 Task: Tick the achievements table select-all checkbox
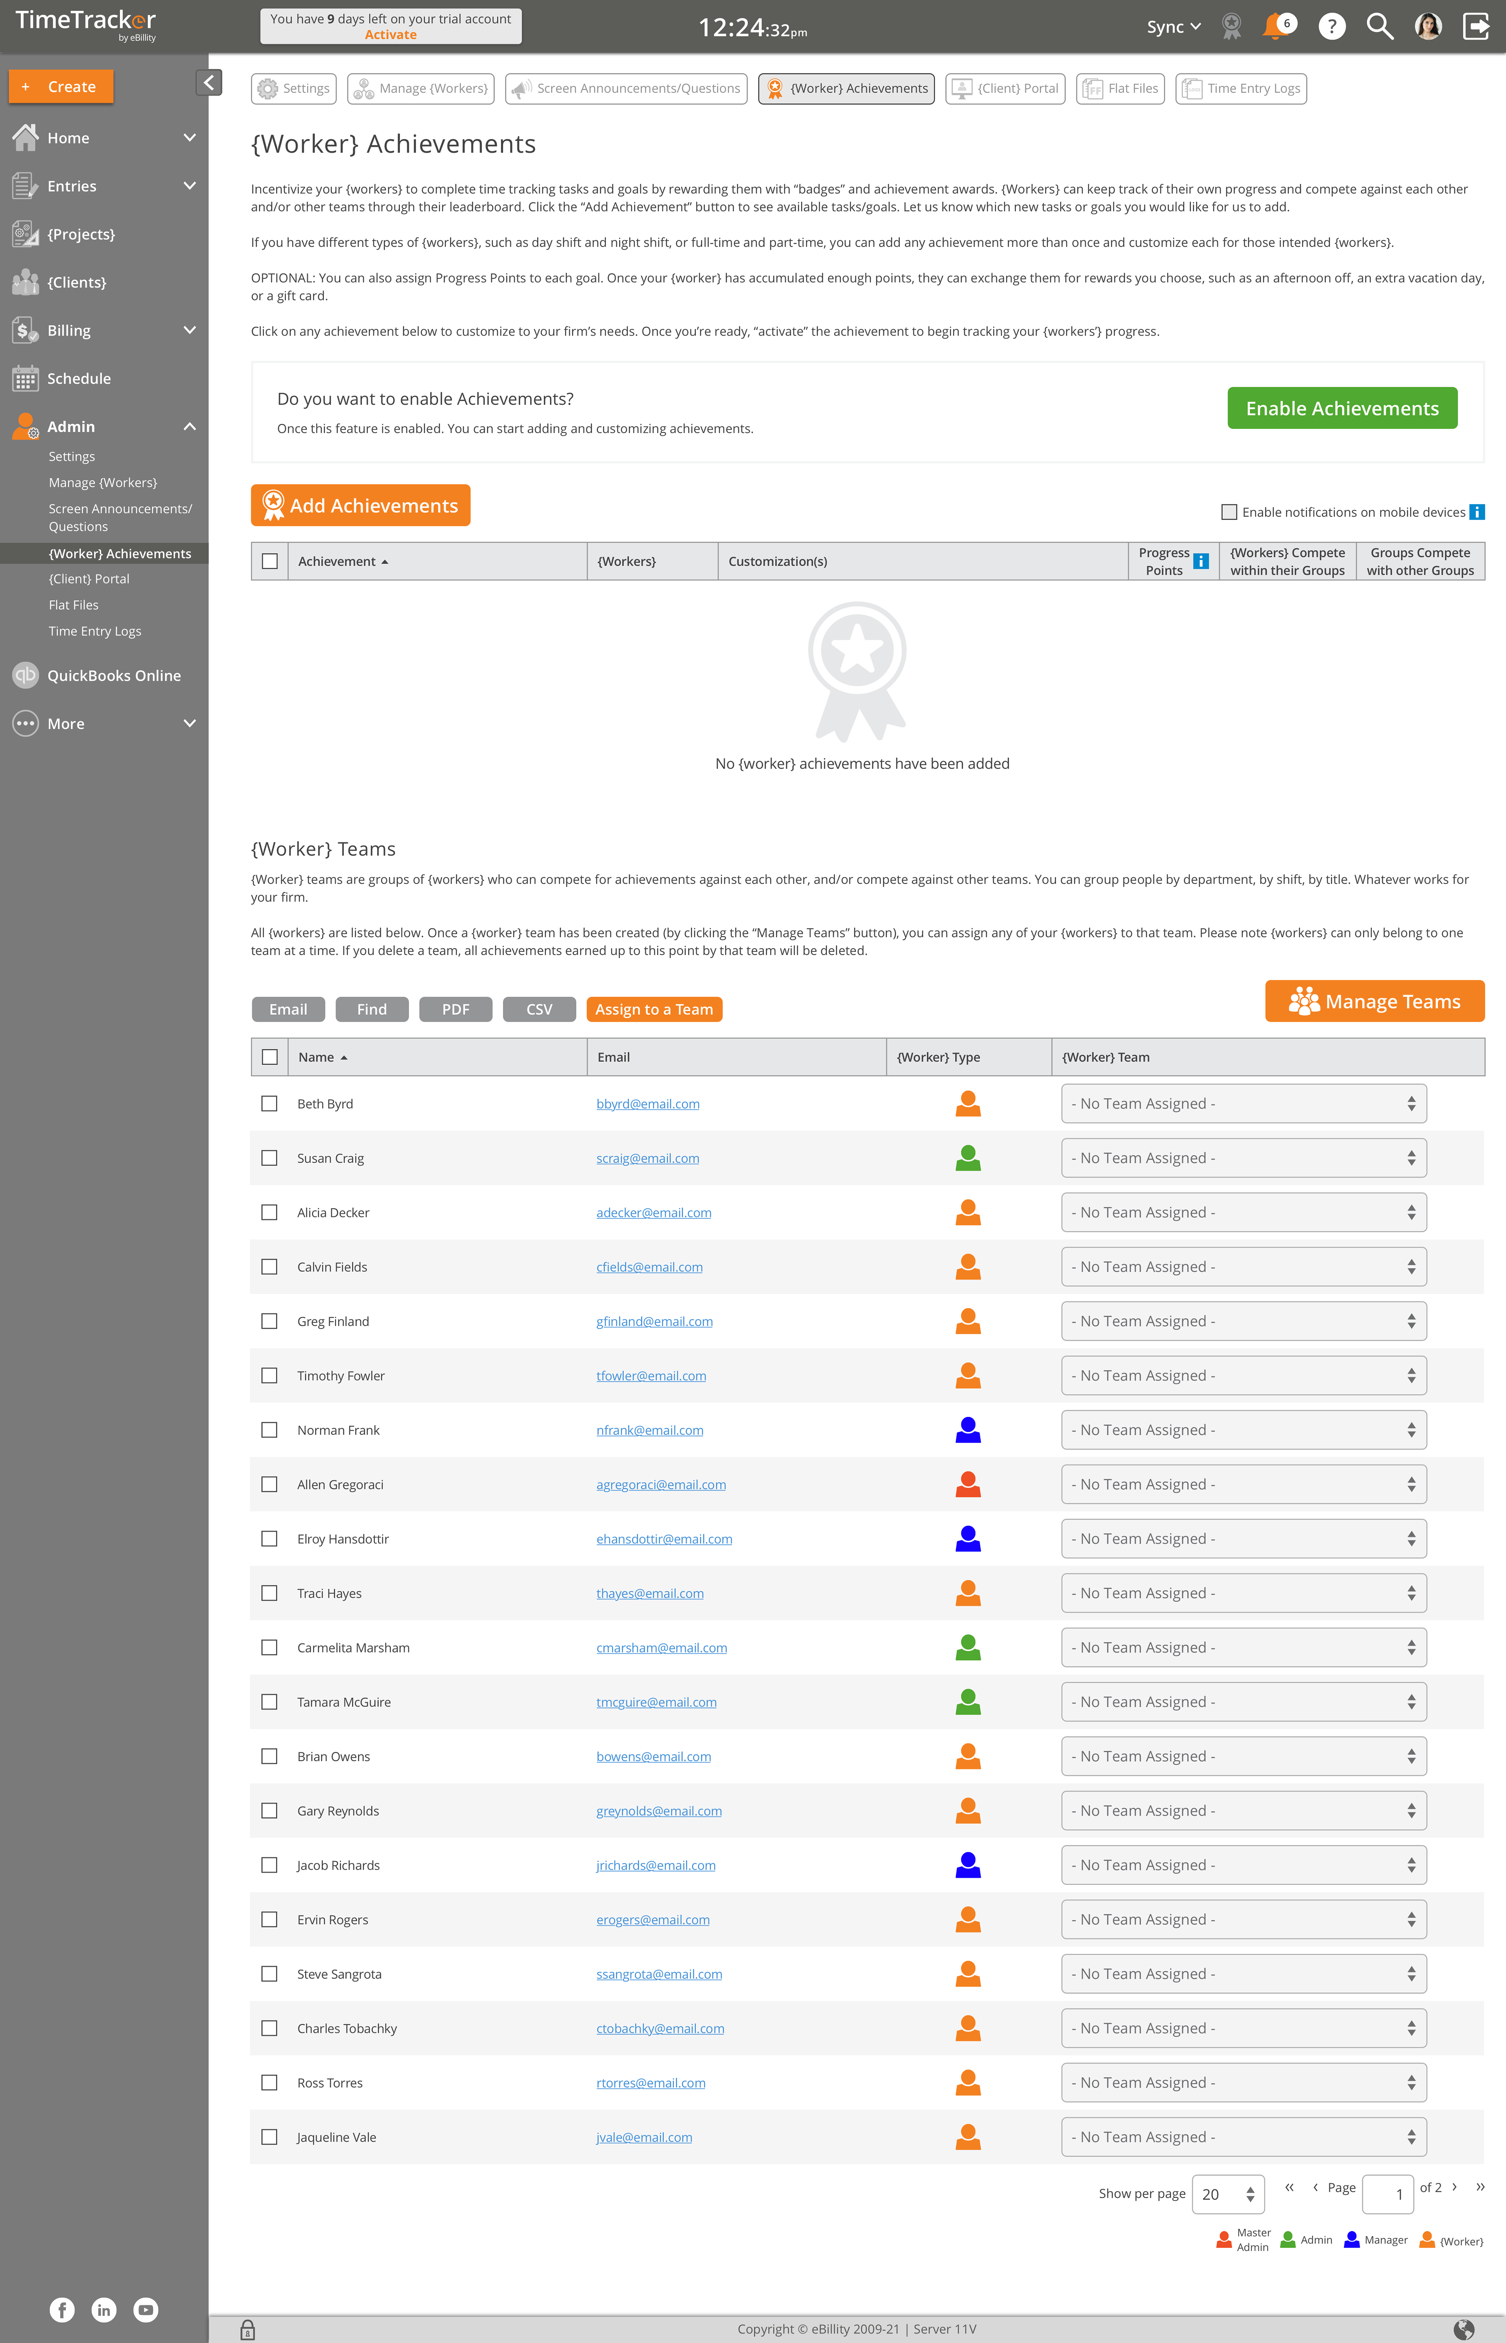tap(270, 561)
